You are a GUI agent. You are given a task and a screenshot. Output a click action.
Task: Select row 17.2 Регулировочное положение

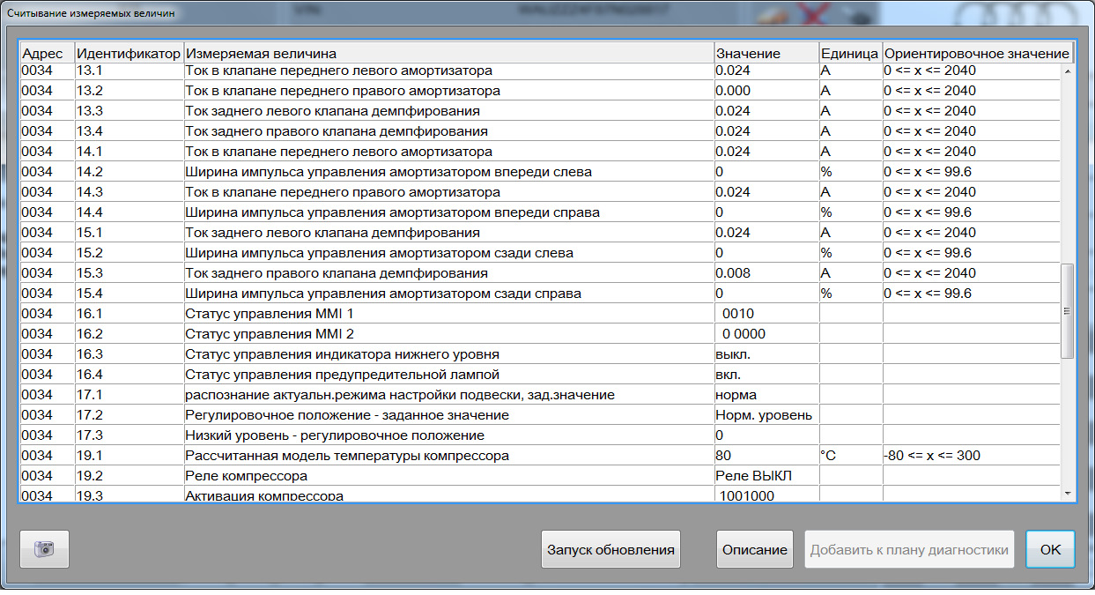347,415
